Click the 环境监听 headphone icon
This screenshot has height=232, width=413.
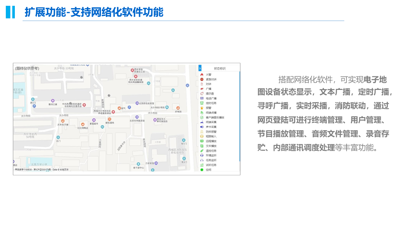[x=202, y=155]
